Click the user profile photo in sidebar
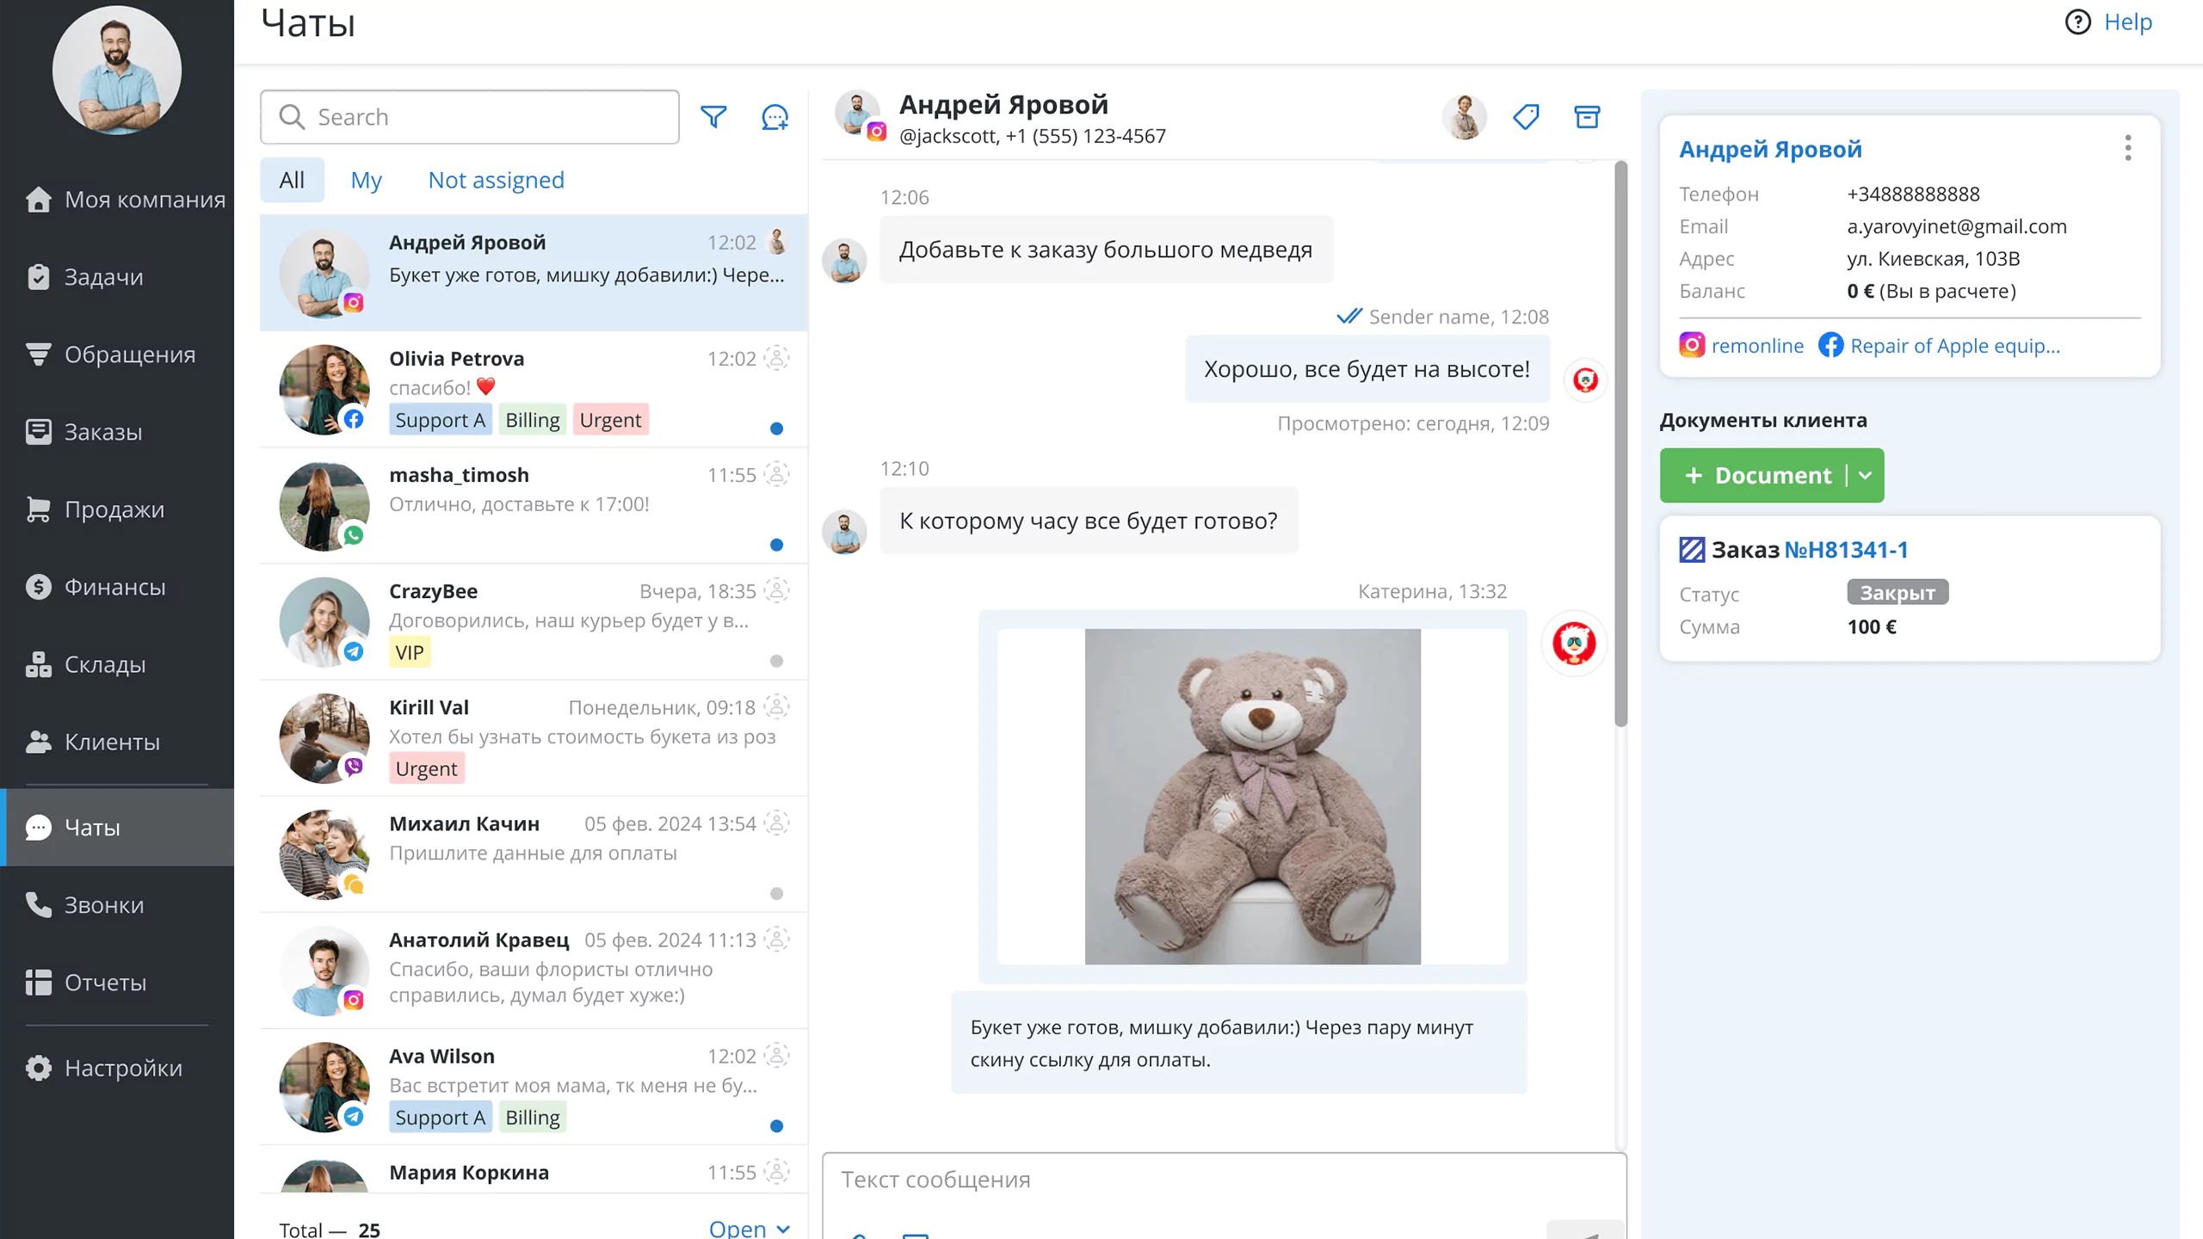Viewport: 2203px width, 1239px height. [117, 71]
